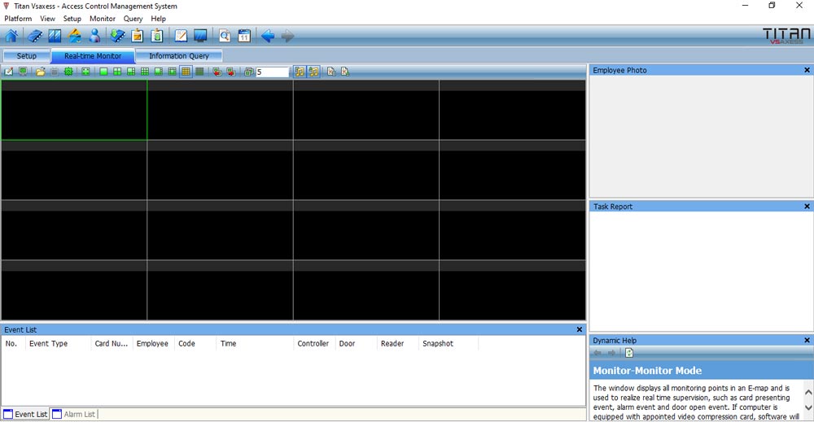Click the monitor screen icon in main toolbar

coord(199,36)
